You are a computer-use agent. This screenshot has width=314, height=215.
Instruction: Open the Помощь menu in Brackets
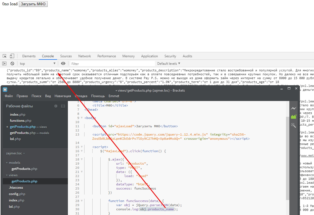(x=98, y=96)
